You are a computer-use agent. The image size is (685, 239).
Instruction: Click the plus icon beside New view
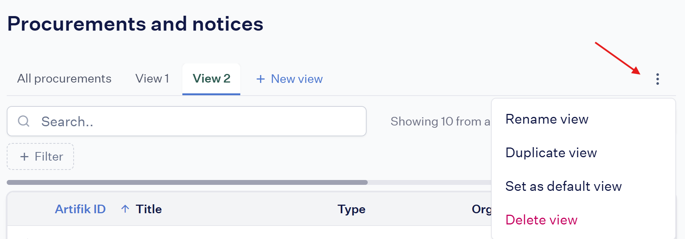click(260, 79)
